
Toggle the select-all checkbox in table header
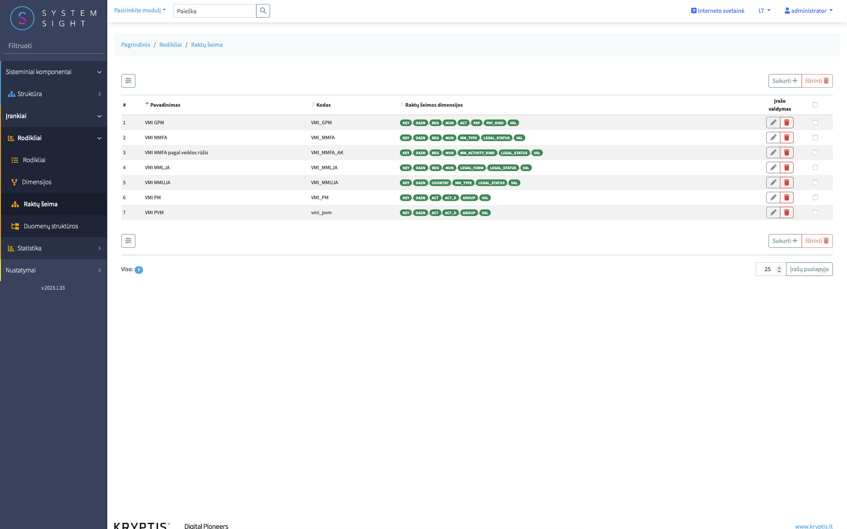[815, 105]
